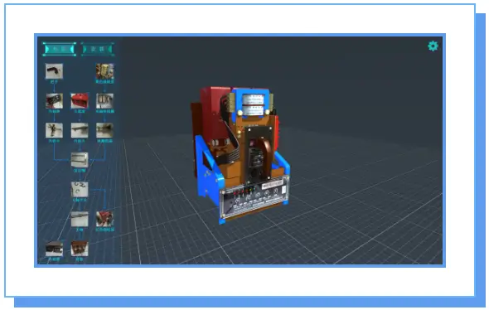Screen dimensions: 489x310
Task: Select the dark red-black part under the handle
Action: (x=54, y=101)
